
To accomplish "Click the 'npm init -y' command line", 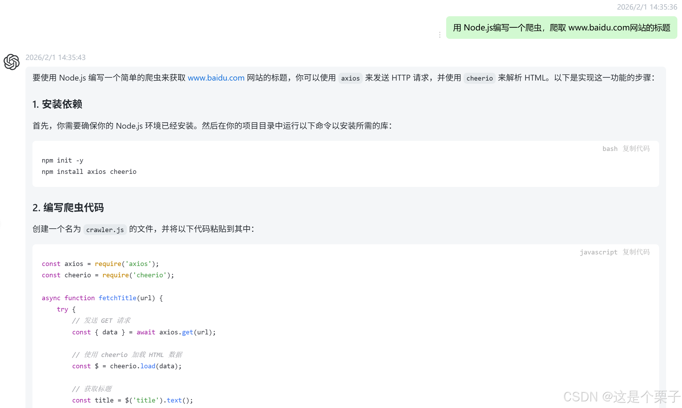I will (62, 160).
